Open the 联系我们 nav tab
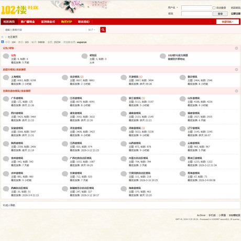 pos(84,21)
